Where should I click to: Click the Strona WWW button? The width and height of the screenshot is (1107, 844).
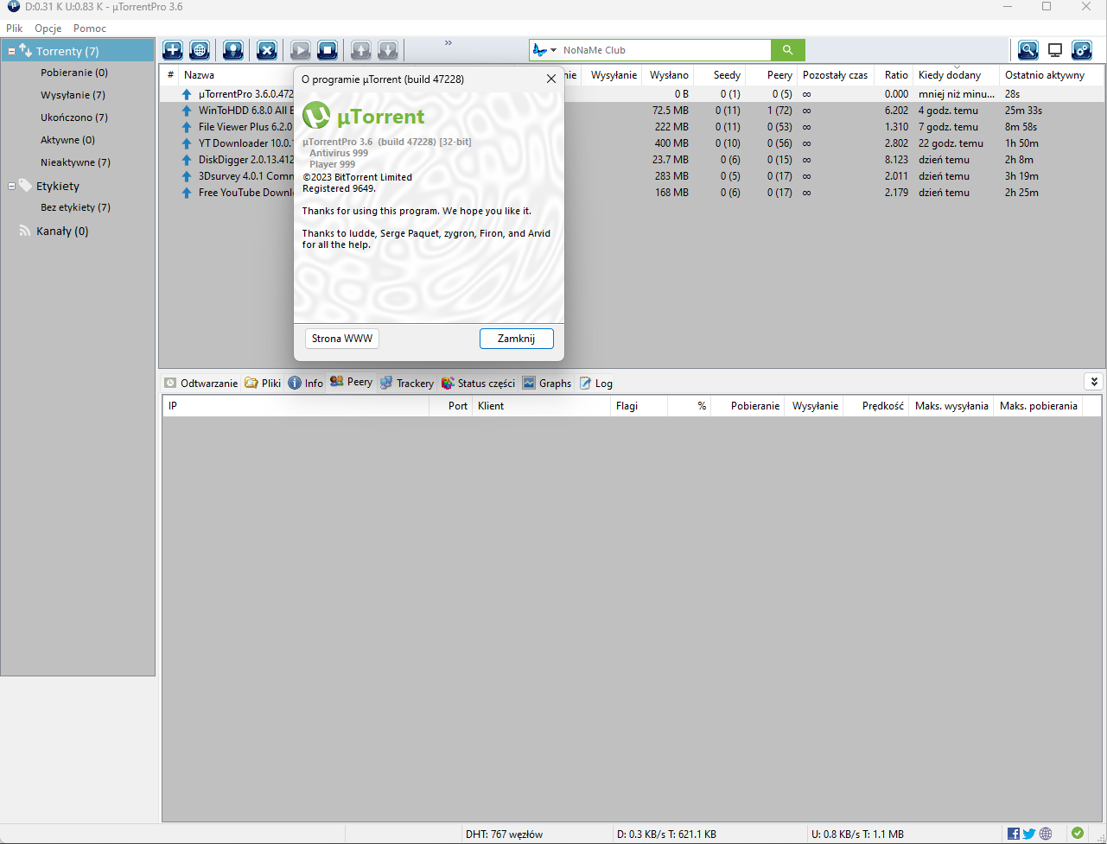[342, 339]
